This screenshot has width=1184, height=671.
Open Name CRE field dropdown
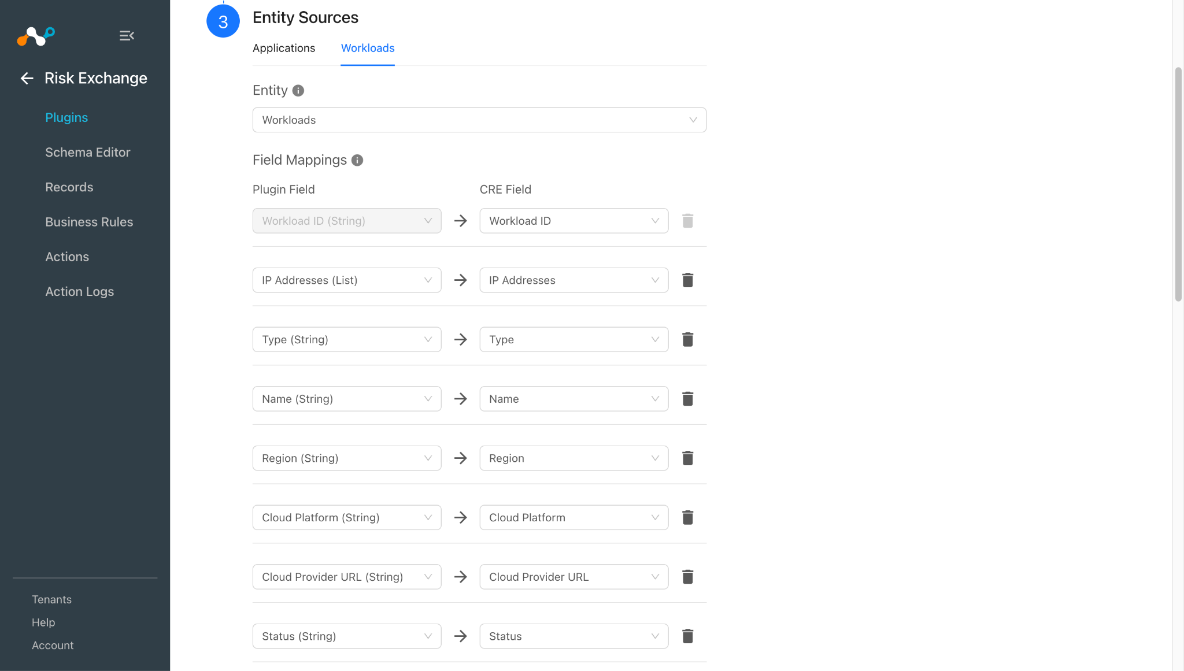point(574,399)
